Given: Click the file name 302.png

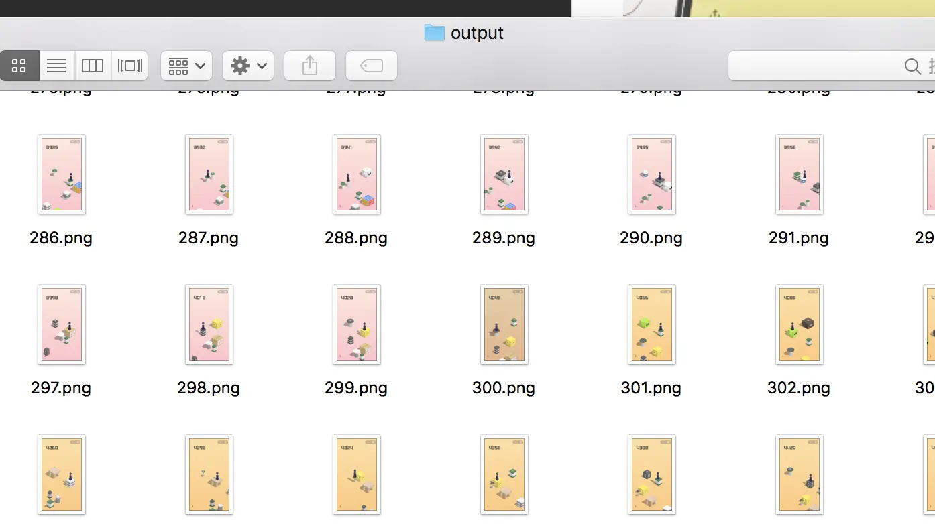Looking at the screenshot, I should pos(799,388).
